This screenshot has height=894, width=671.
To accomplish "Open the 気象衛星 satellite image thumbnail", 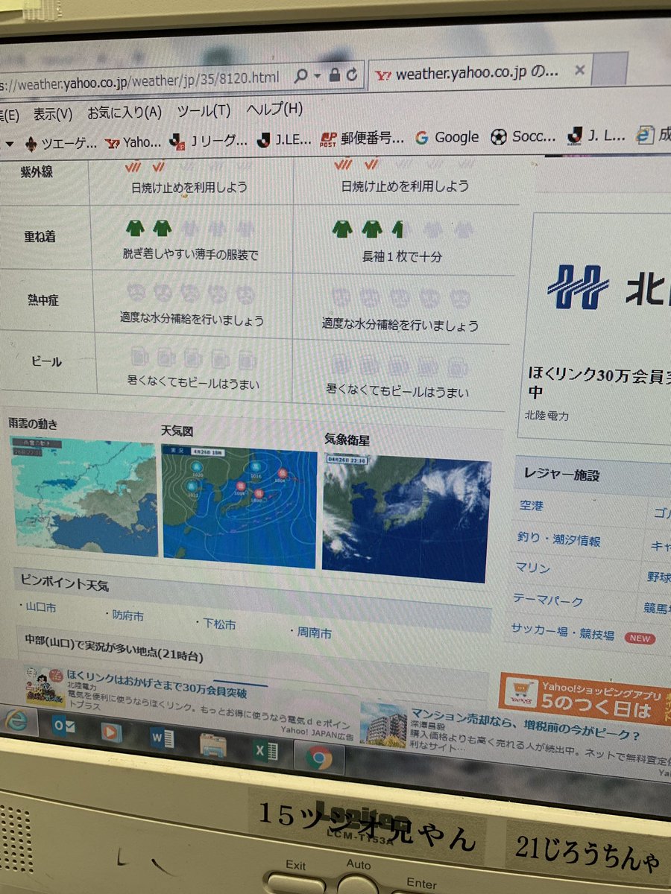I will [406, 518].
